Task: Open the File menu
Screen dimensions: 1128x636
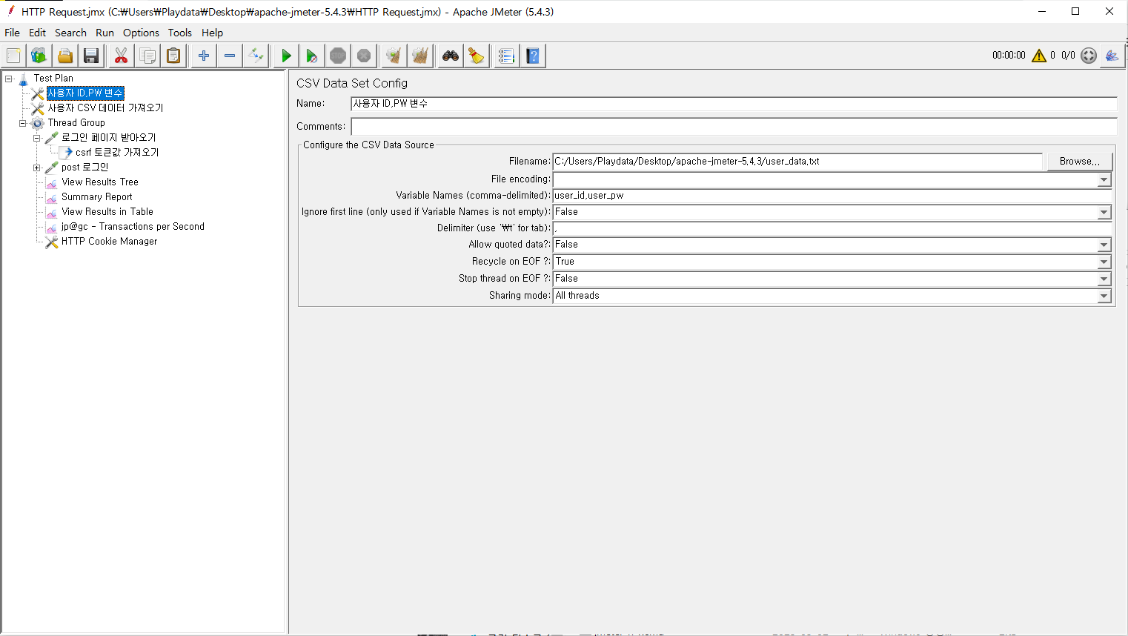Action: [13, 33]
